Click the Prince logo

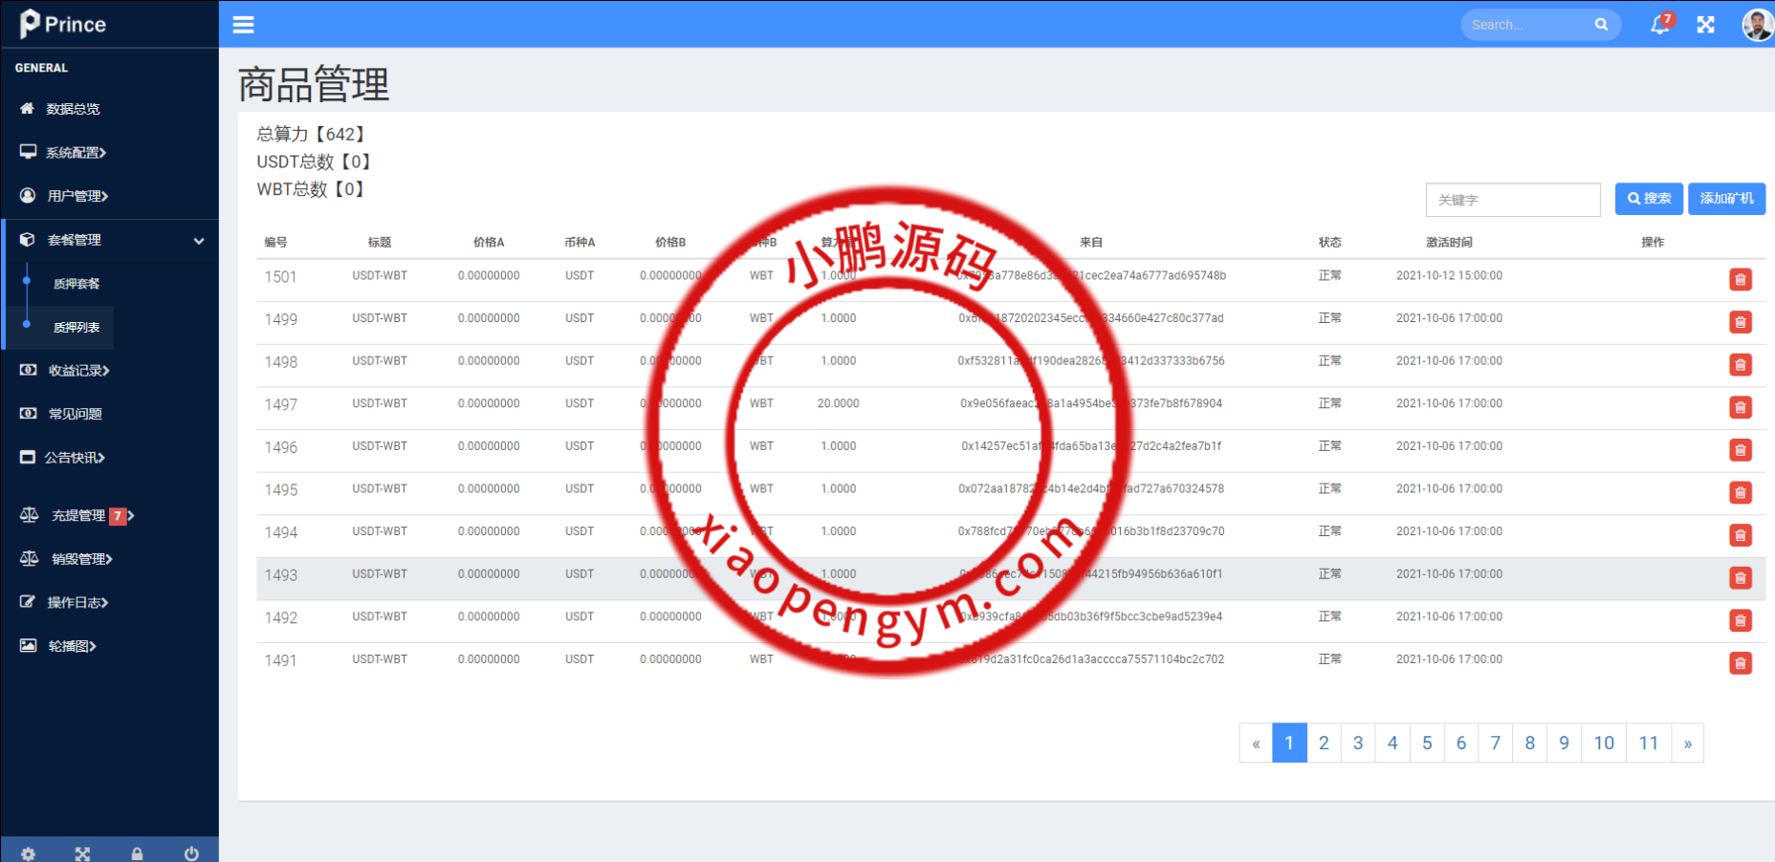click(x=62, y=24)
